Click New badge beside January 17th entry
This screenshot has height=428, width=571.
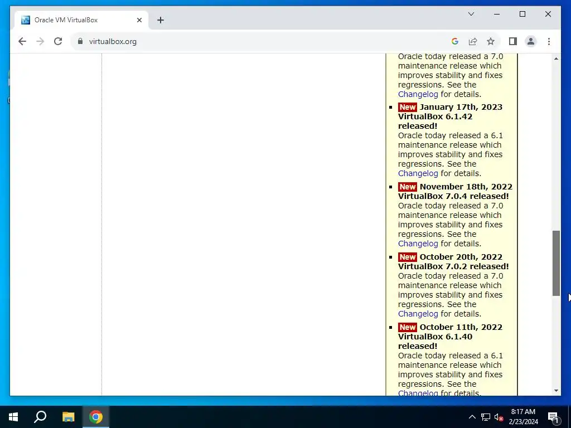(x=407, y=107)
